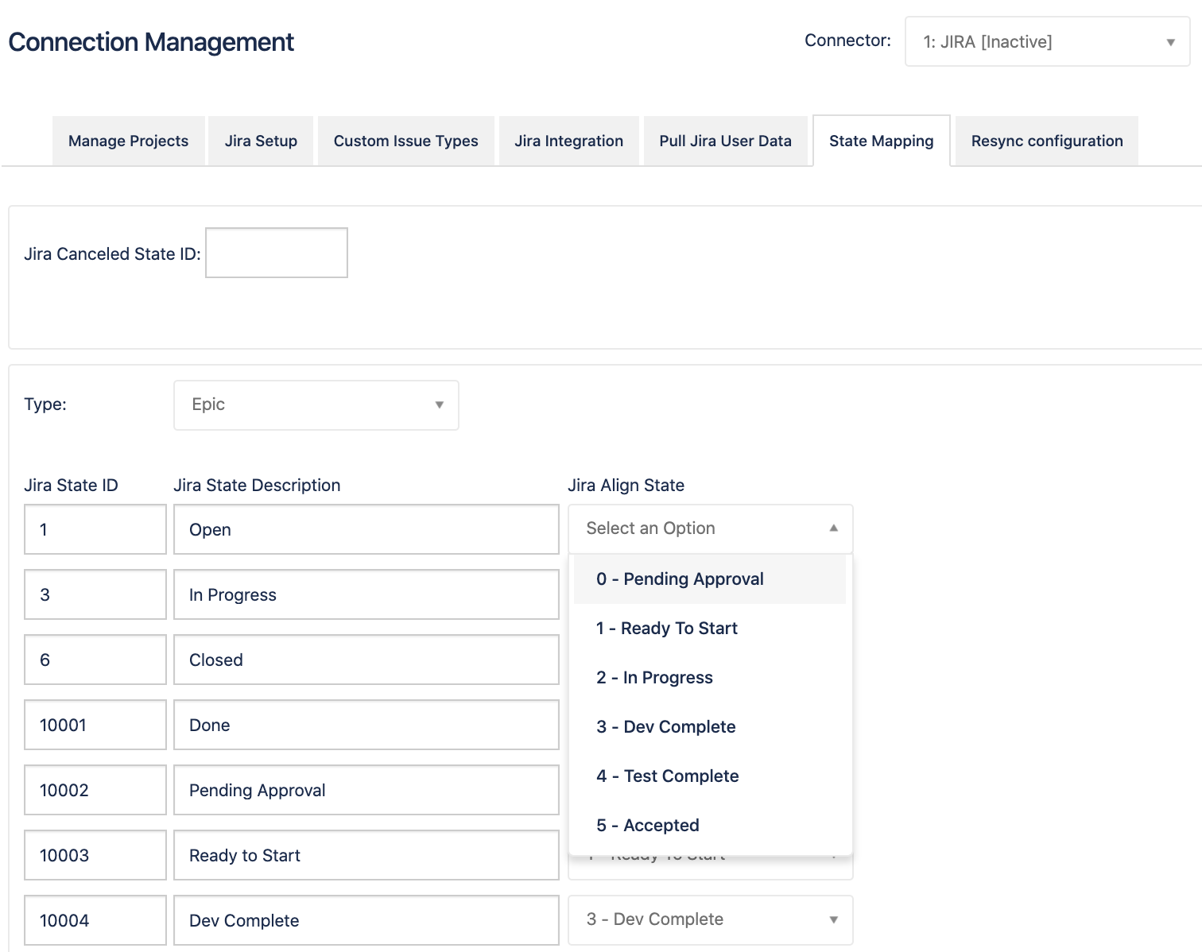The image size is (1202, 952).
Task: Click the Jira State Description column header
Action: click(257, 486)
